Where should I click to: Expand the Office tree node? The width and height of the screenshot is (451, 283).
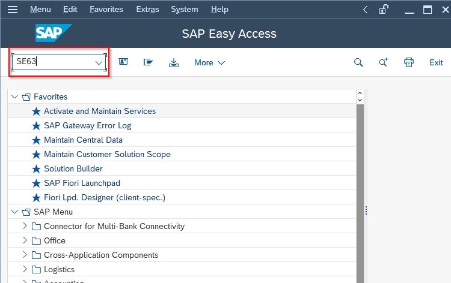tap(25, 240)
